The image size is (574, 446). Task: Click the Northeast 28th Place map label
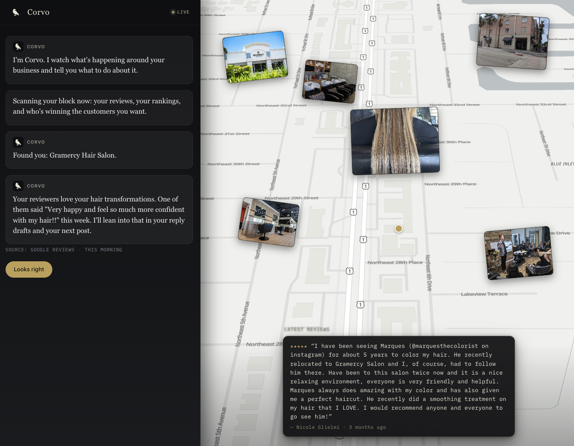pyautogui.click(x=395, y=262)
